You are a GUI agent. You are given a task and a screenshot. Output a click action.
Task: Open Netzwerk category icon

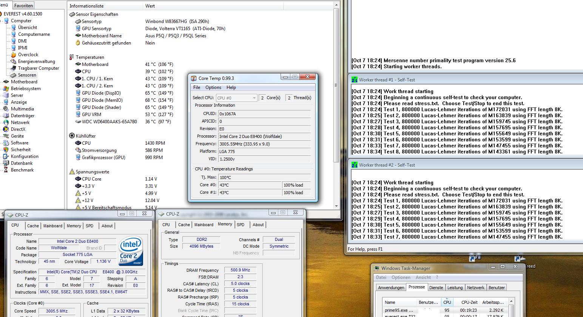[6, 123]
